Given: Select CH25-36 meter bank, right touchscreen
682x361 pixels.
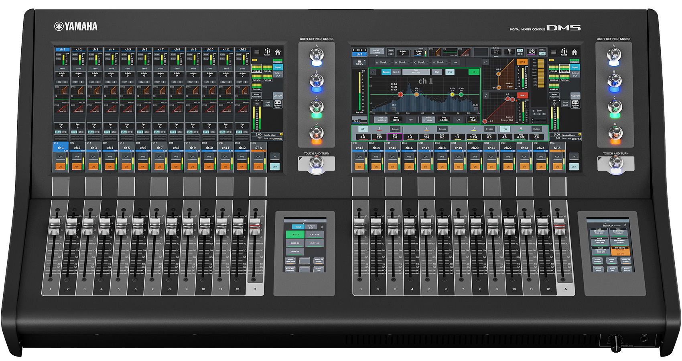Looking at the screenshot, I should 554,78.
